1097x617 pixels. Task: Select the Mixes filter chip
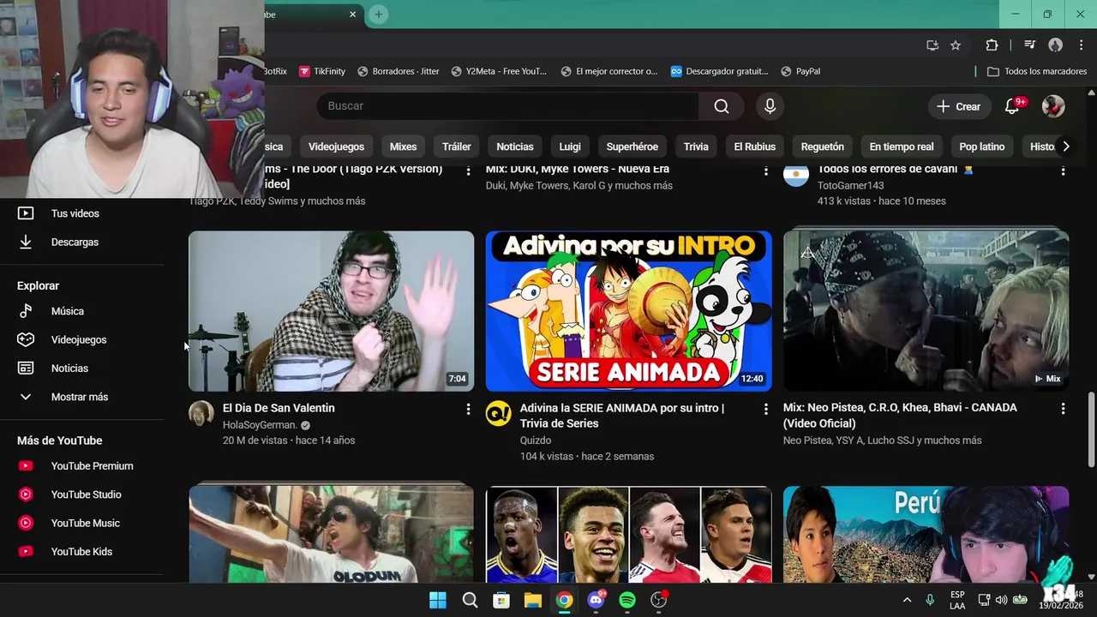tap(403, 147)
